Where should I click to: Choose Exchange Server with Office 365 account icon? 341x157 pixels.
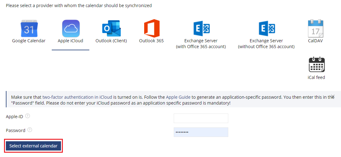point(201,28)
